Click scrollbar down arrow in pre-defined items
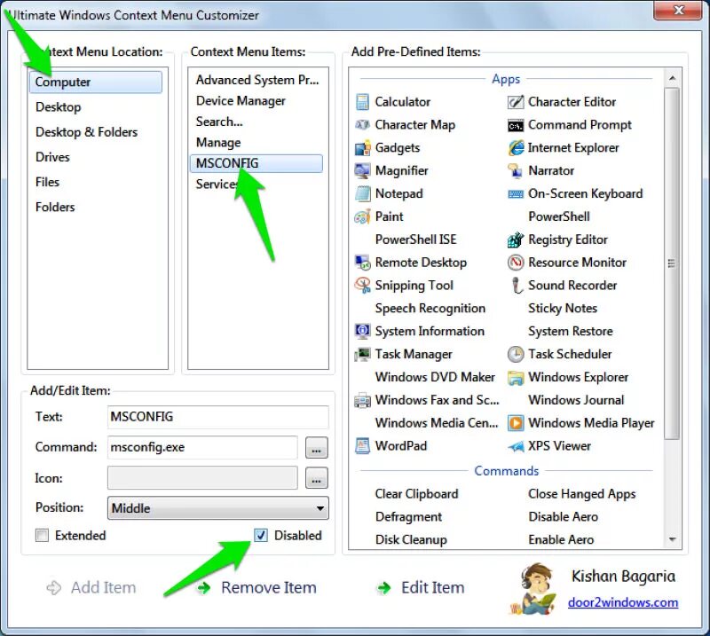The image size is (710, 636). pos(673,539)
